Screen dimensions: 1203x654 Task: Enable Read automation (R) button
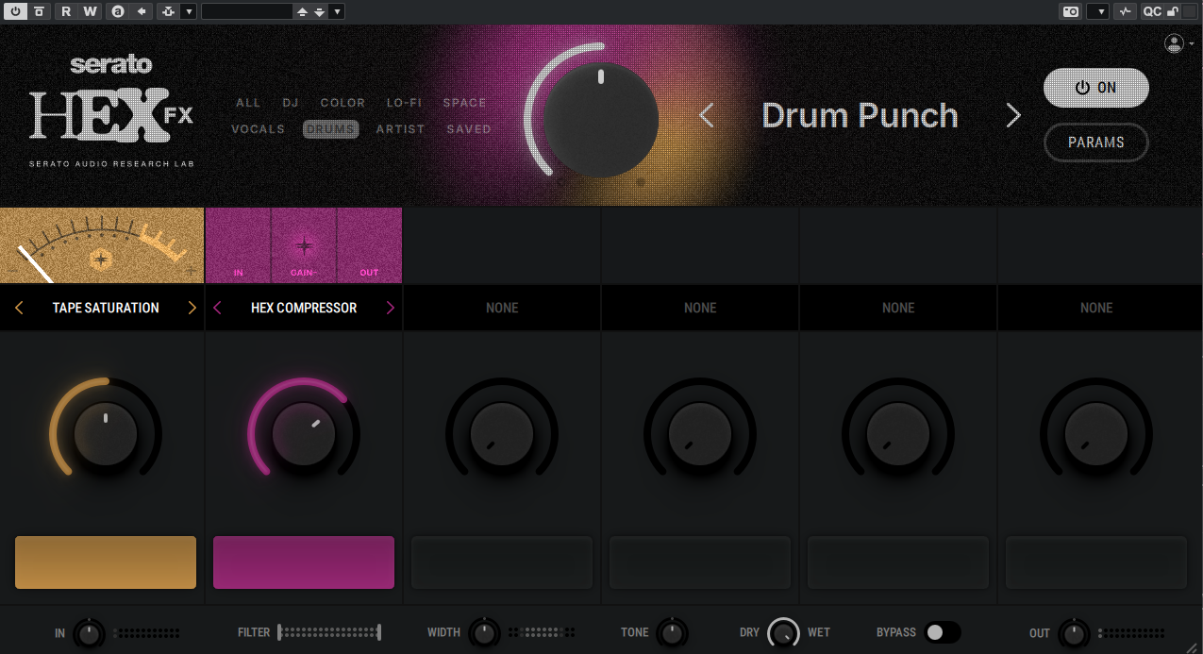pyautogui.click(x=66, y=11)
